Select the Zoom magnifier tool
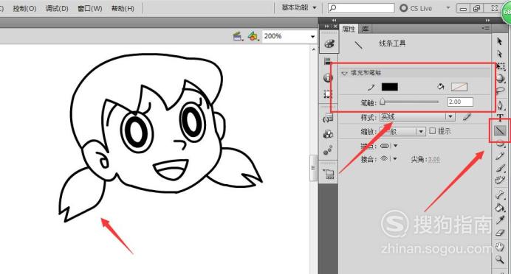511x274 pixels. pos(500,259)
